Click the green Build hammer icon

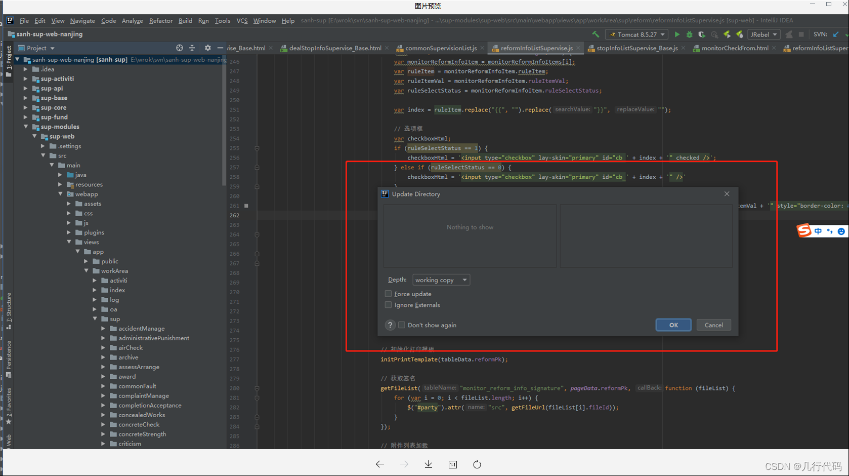tap(596, 34)
